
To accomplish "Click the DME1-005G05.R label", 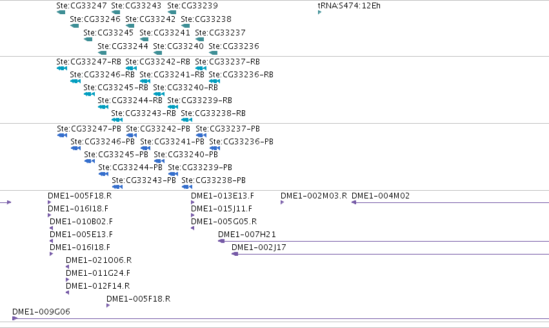I will click(x=224, y=222).
